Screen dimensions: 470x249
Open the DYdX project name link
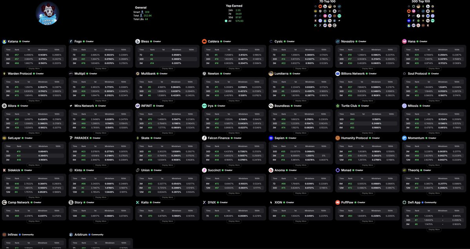pos(212,202)
